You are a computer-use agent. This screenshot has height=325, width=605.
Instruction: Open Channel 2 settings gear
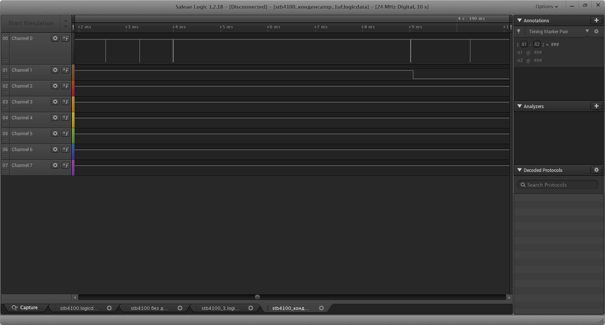coord(55,86)
